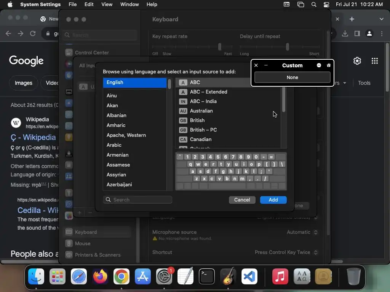Select ABC – India input source
The width and height of the screenshot is (390, 292).
[229, 101]
